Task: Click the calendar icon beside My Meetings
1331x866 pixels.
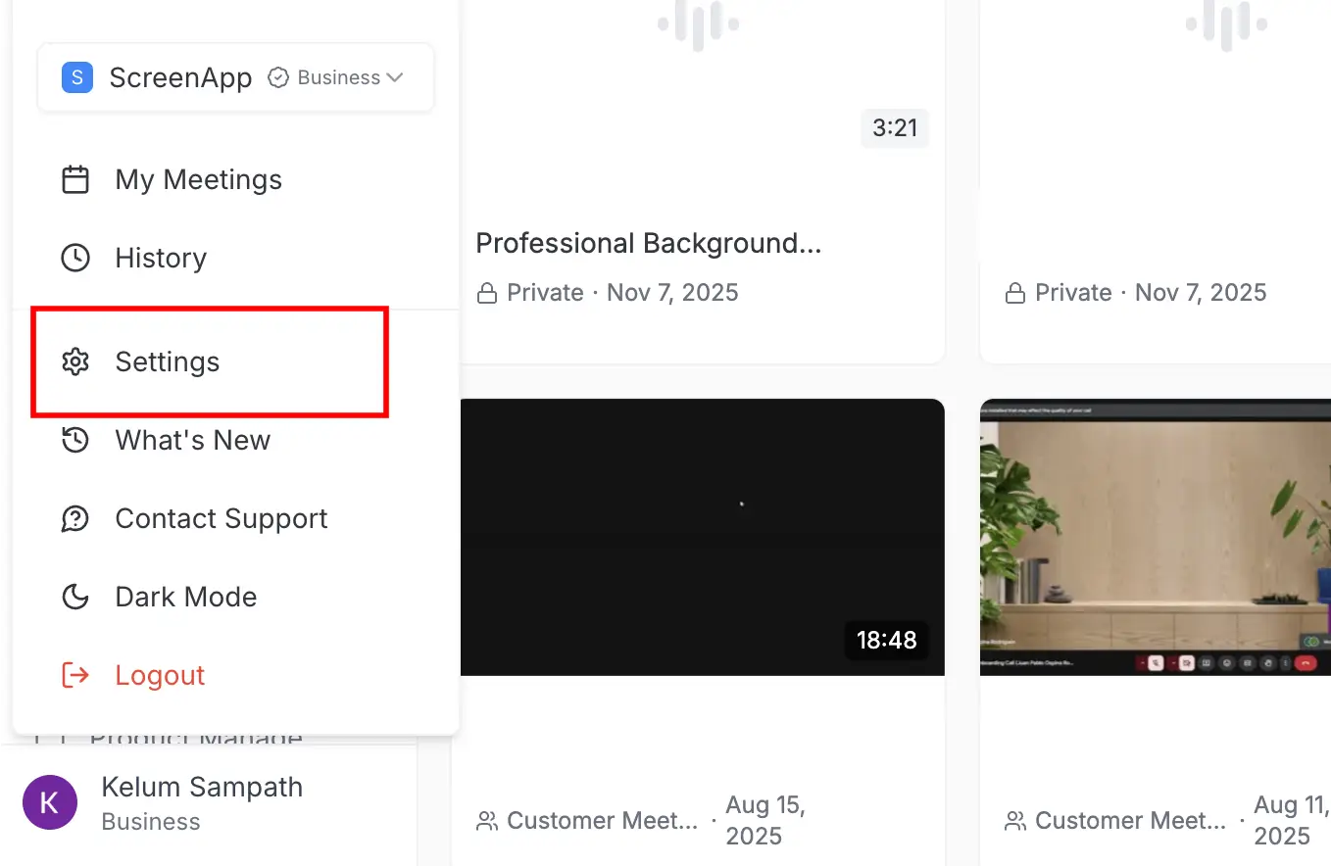Action: 75,180
